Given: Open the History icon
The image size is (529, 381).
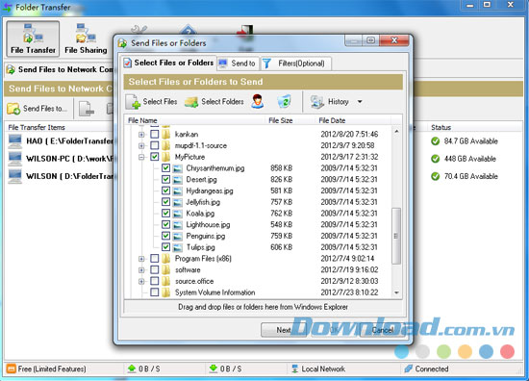Looking at the screenshot, I should tap(317, 102).
